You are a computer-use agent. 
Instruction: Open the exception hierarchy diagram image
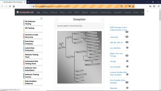79,57
